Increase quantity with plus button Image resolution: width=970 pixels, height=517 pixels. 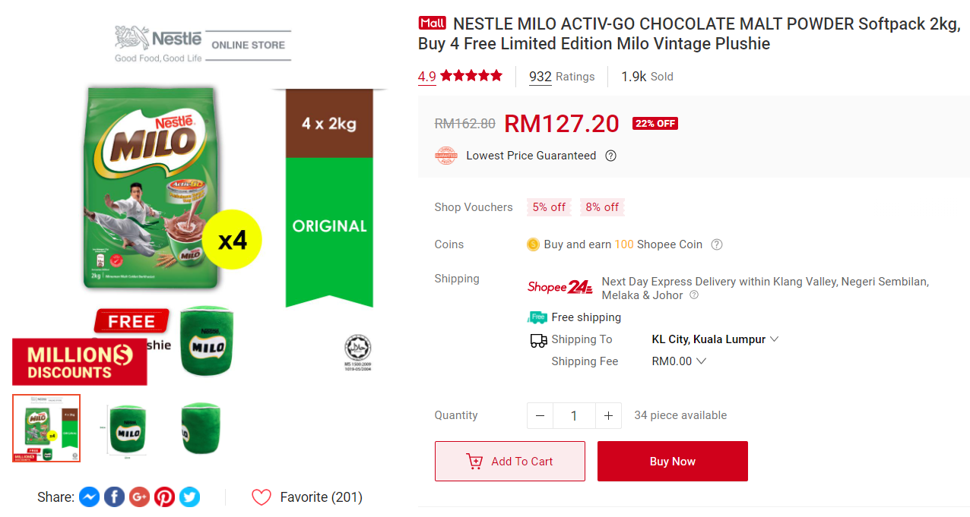608,415
